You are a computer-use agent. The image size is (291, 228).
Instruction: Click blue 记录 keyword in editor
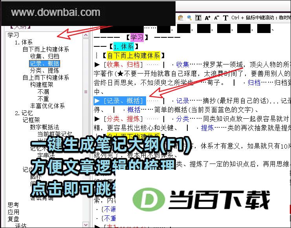click(x=183, y=101)
